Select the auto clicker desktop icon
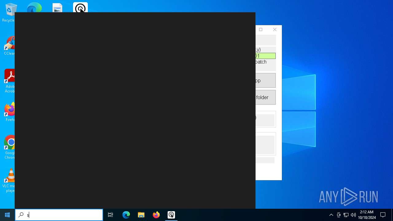 (x=80, y=7)
